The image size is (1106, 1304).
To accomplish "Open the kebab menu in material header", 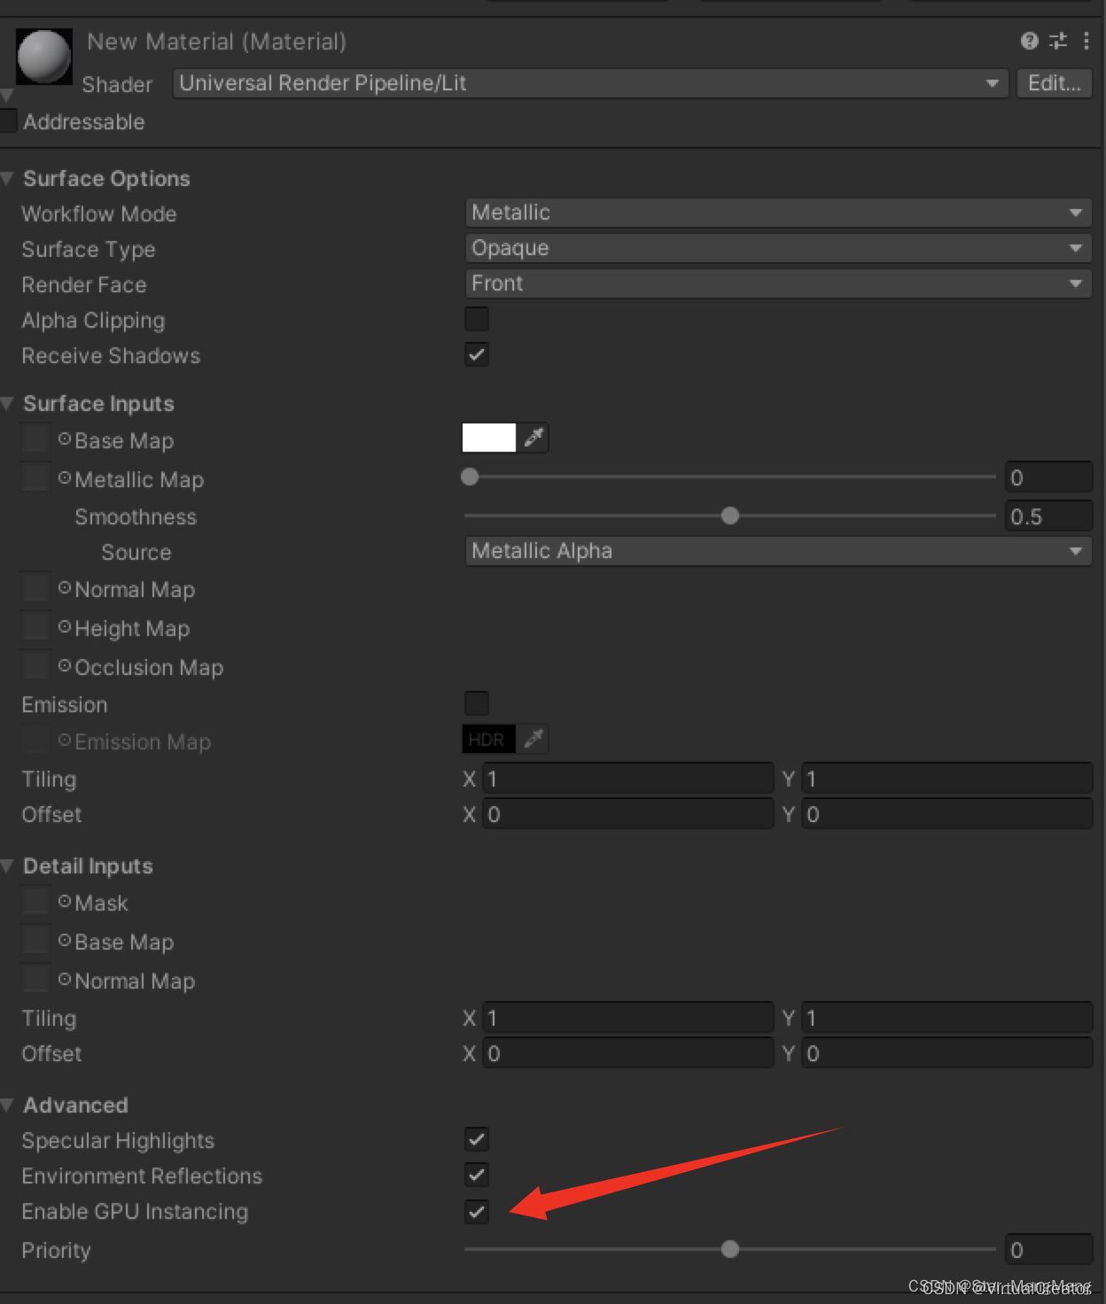I will 1087,41.
